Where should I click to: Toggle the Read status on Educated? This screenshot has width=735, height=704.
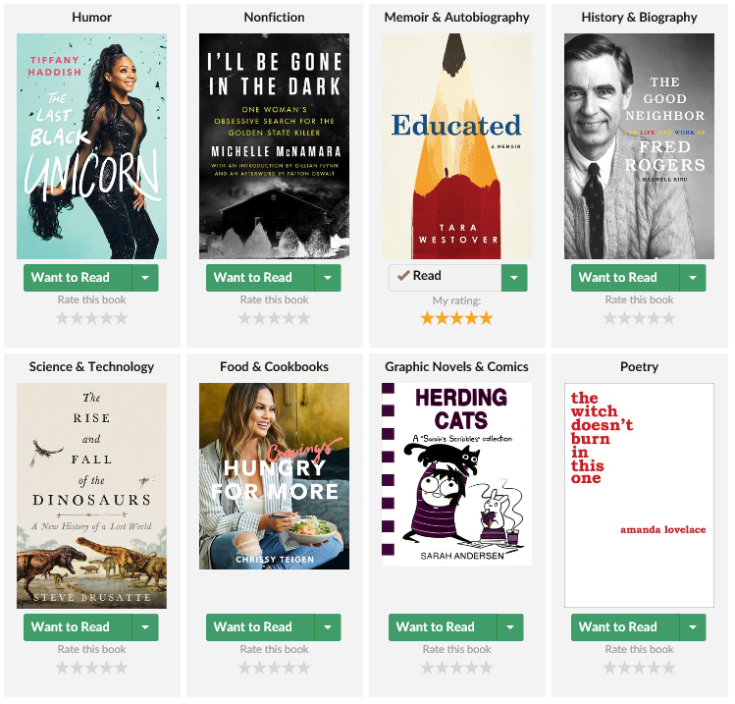pyautogui.click(x=445, y=278)
